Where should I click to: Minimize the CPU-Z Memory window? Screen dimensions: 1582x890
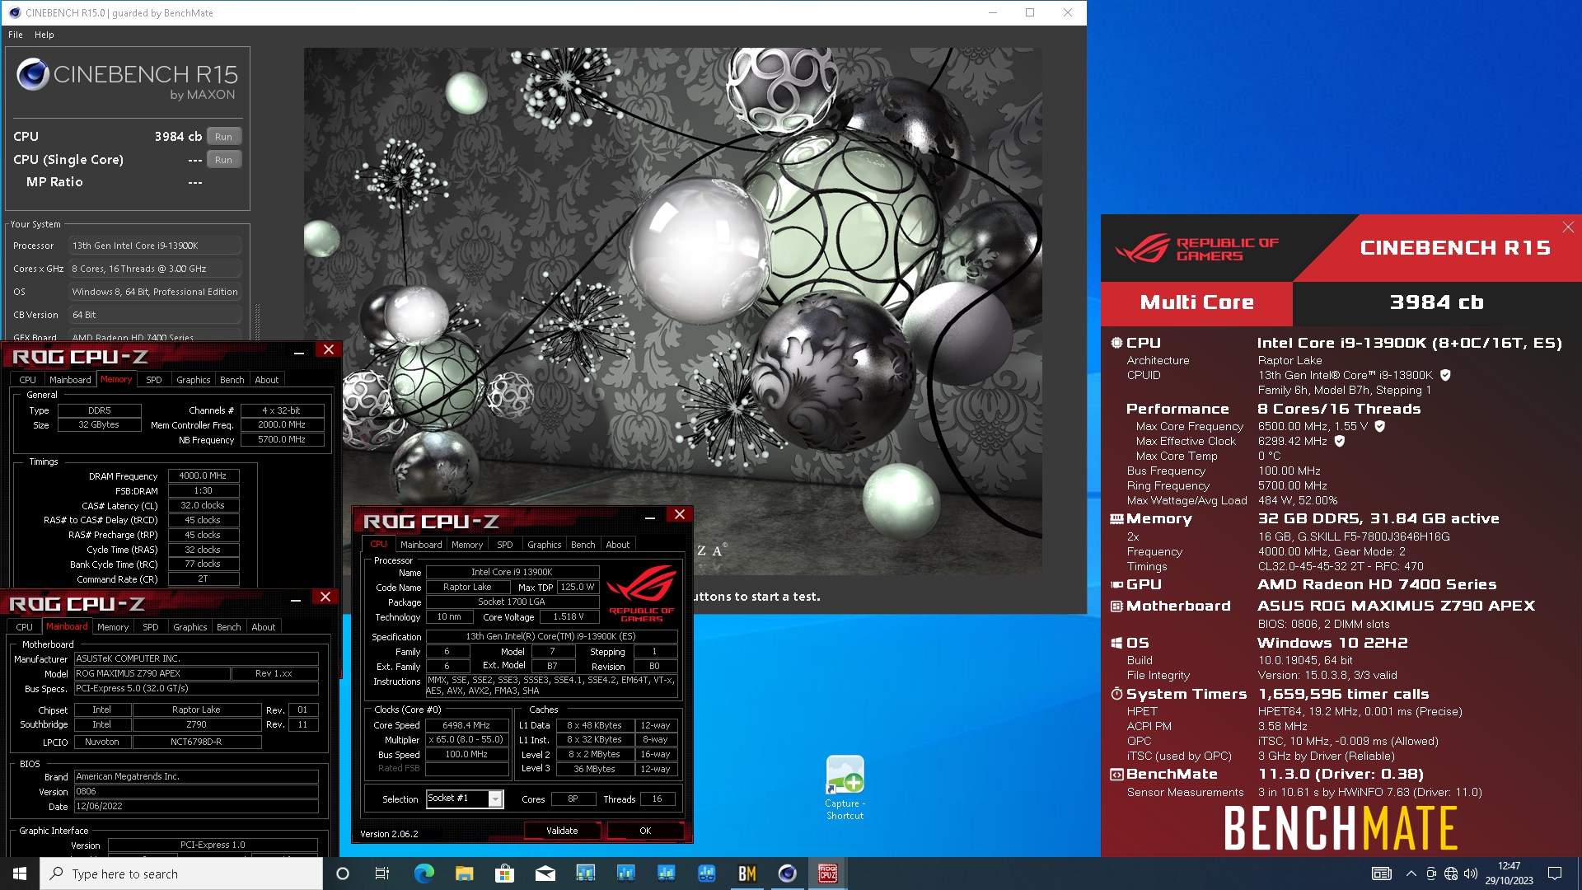299,352
